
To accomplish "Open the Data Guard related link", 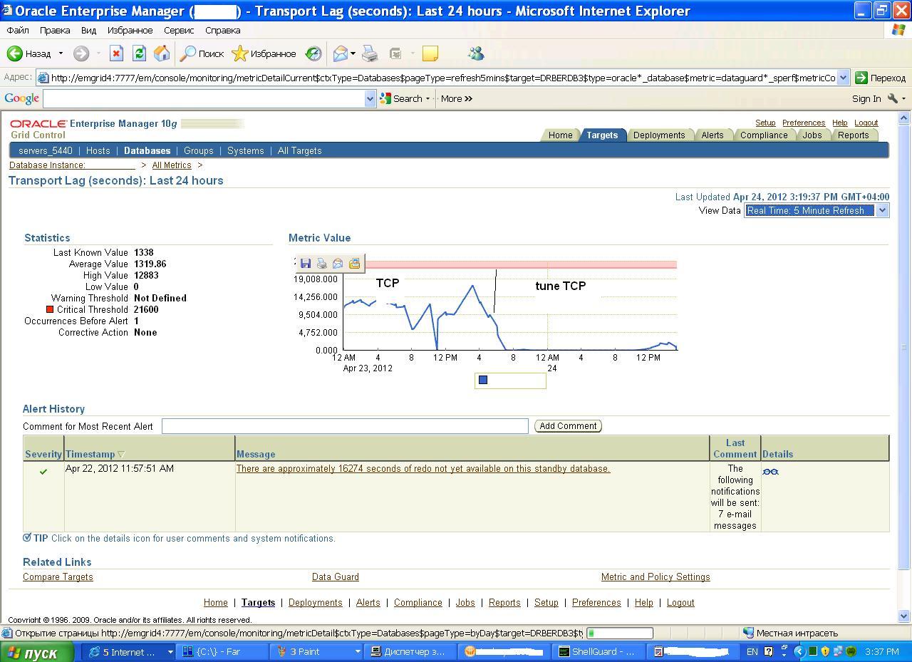I will 335,577.
